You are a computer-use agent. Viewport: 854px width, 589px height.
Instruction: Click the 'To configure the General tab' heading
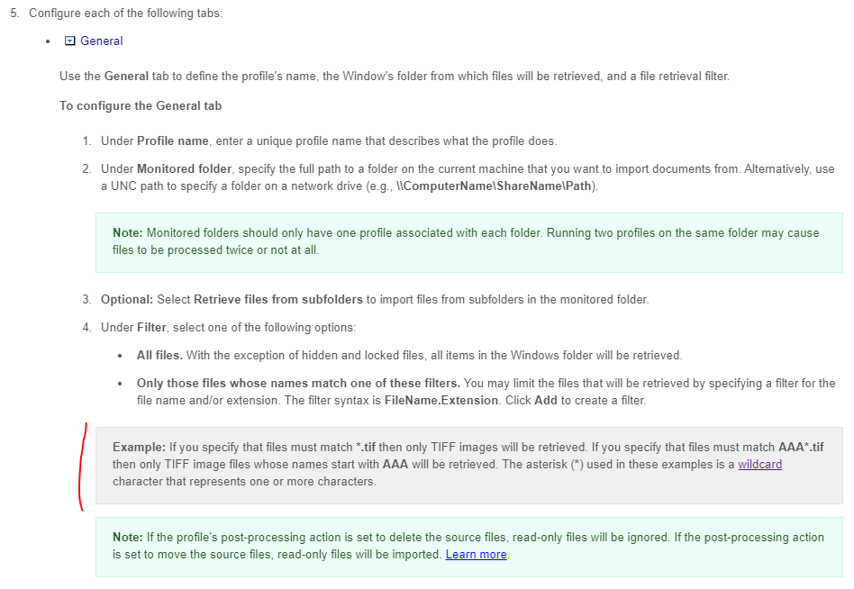coord(141,105)
